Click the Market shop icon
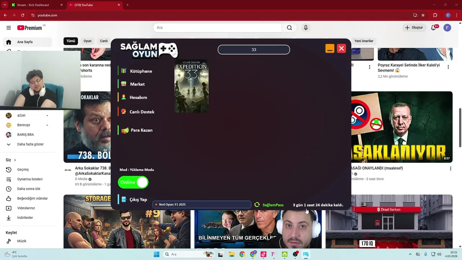The width and height of the screenshot is (462, 260). [x=123, y=84]
